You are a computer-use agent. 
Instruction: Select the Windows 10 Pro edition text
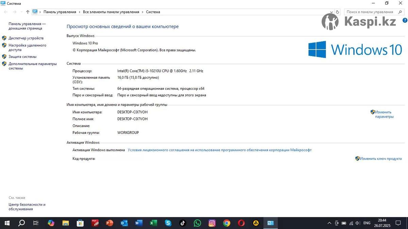tap(85, 43)
